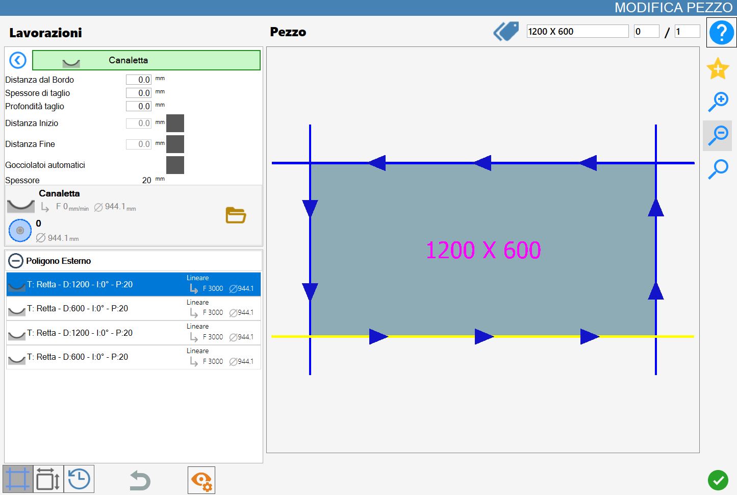Image resolution: width=737 pixels, height=495 pixels.
Task: Add to favorites with star icon
Action: (x=718, y=68)
